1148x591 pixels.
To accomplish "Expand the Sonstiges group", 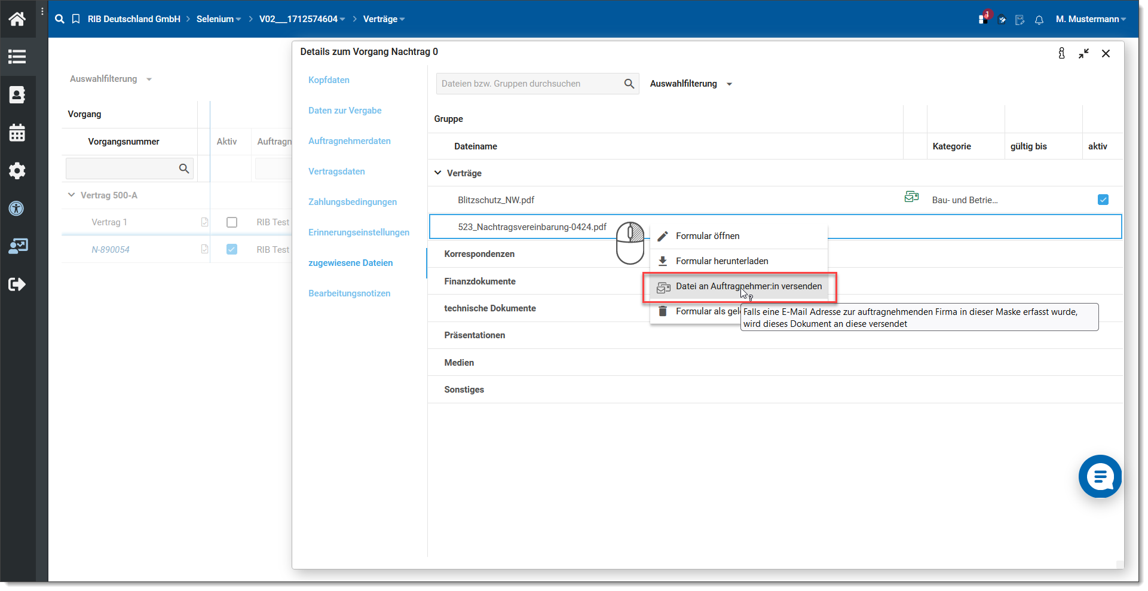I will click(464, 390).
